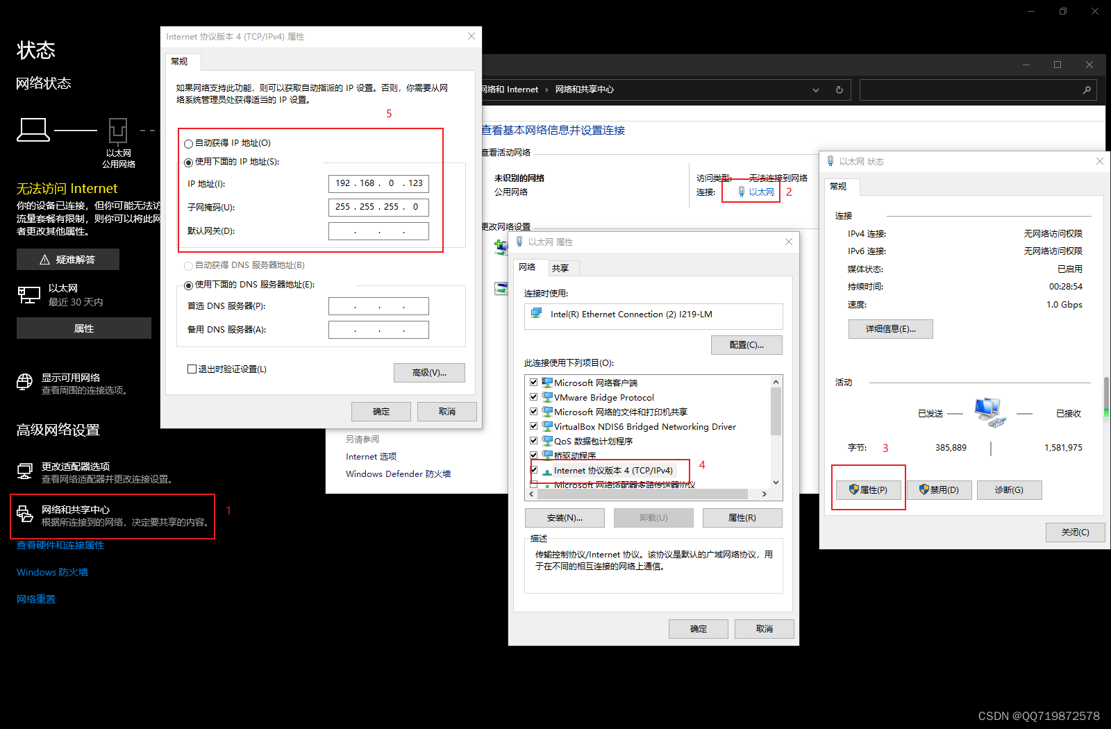Click 疑难解答 button in network status

coord(68,260)
